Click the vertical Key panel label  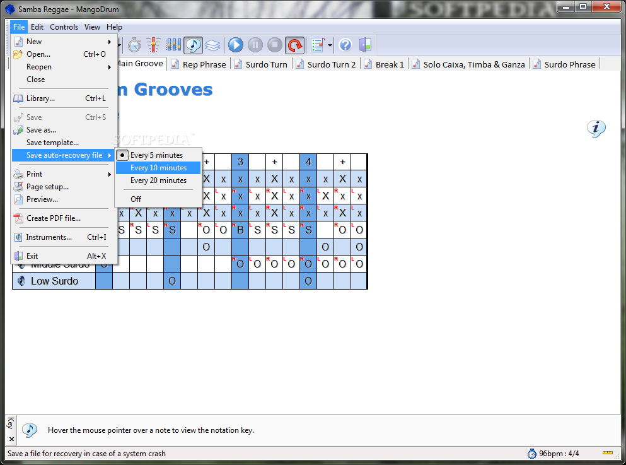point(11,423)
